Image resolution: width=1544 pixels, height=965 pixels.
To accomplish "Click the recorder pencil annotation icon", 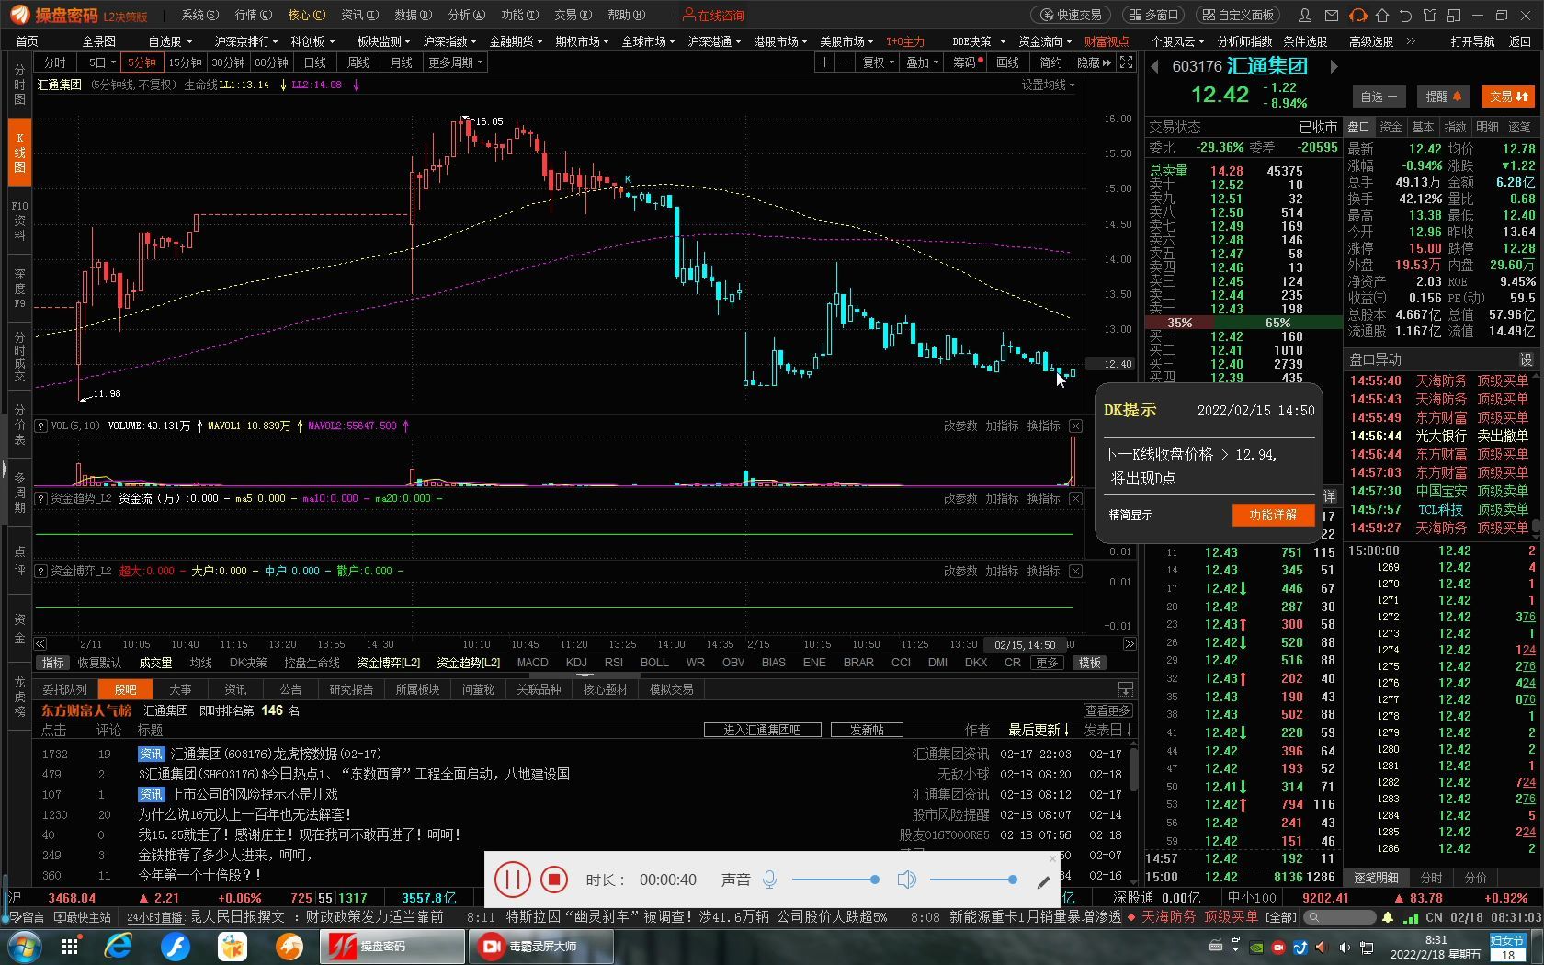I will [1043, 882].
